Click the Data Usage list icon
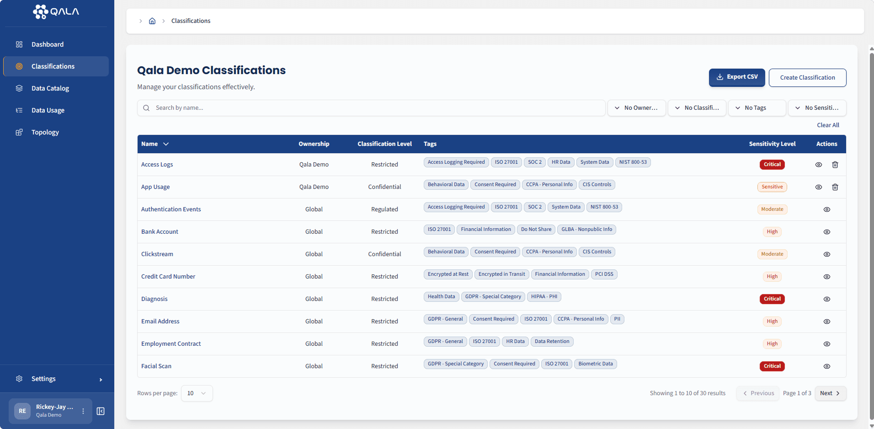The height and width of the screenshot is (429, 874). [19, 110]
